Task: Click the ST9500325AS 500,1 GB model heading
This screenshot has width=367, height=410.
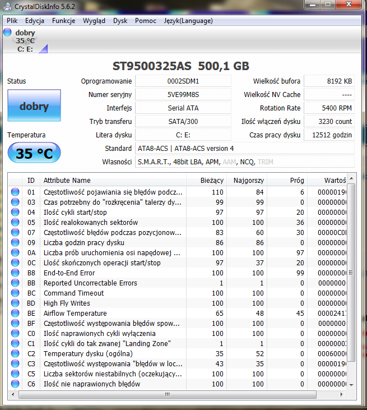Action: (181, 66)
